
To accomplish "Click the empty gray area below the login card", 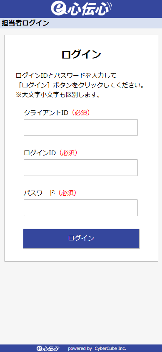I will 81,303.
